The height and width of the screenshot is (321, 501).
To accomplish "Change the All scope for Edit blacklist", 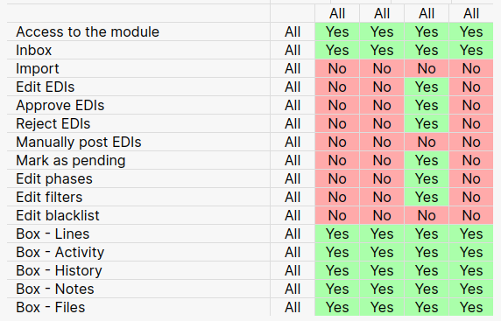I will point(293,215).
